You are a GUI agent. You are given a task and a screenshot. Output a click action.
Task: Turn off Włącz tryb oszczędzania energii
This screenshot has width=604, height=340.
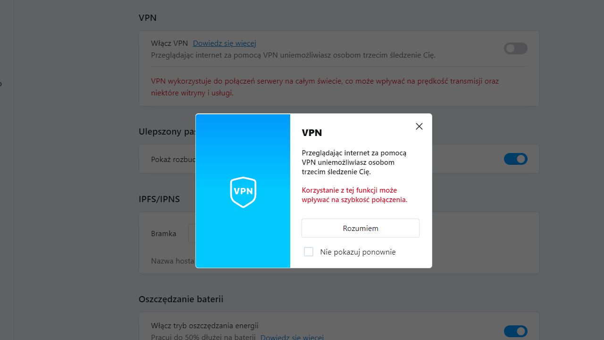click(x=515, y=331)
